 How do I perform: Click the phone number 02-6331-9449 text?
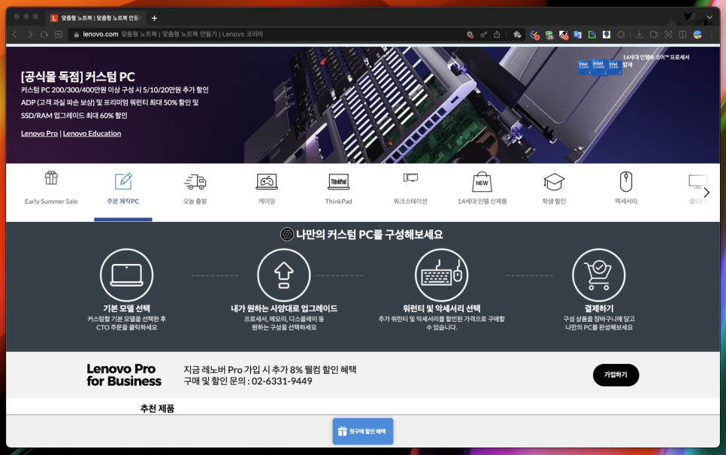pos(282,381)
